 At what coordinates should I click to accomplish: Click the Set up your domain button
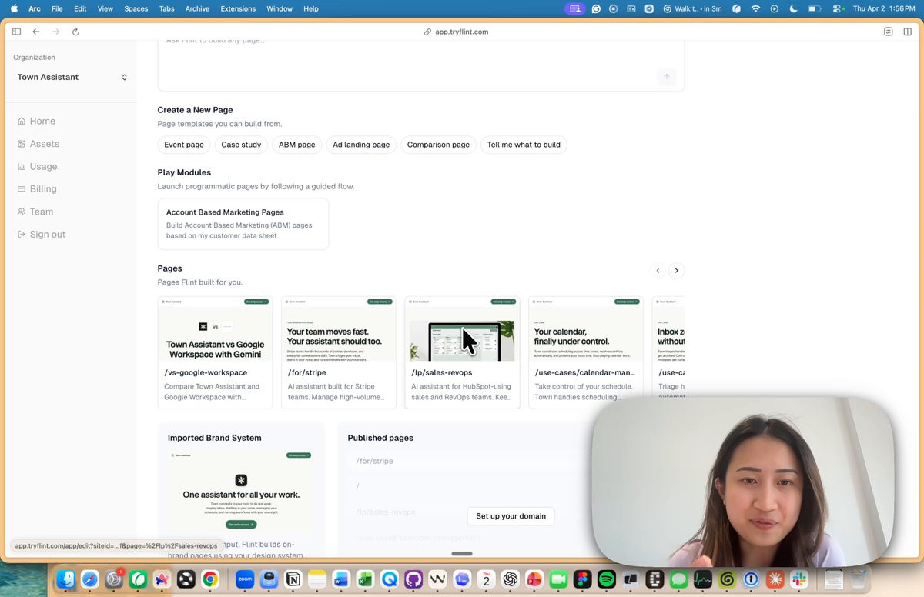click(511, 516)
